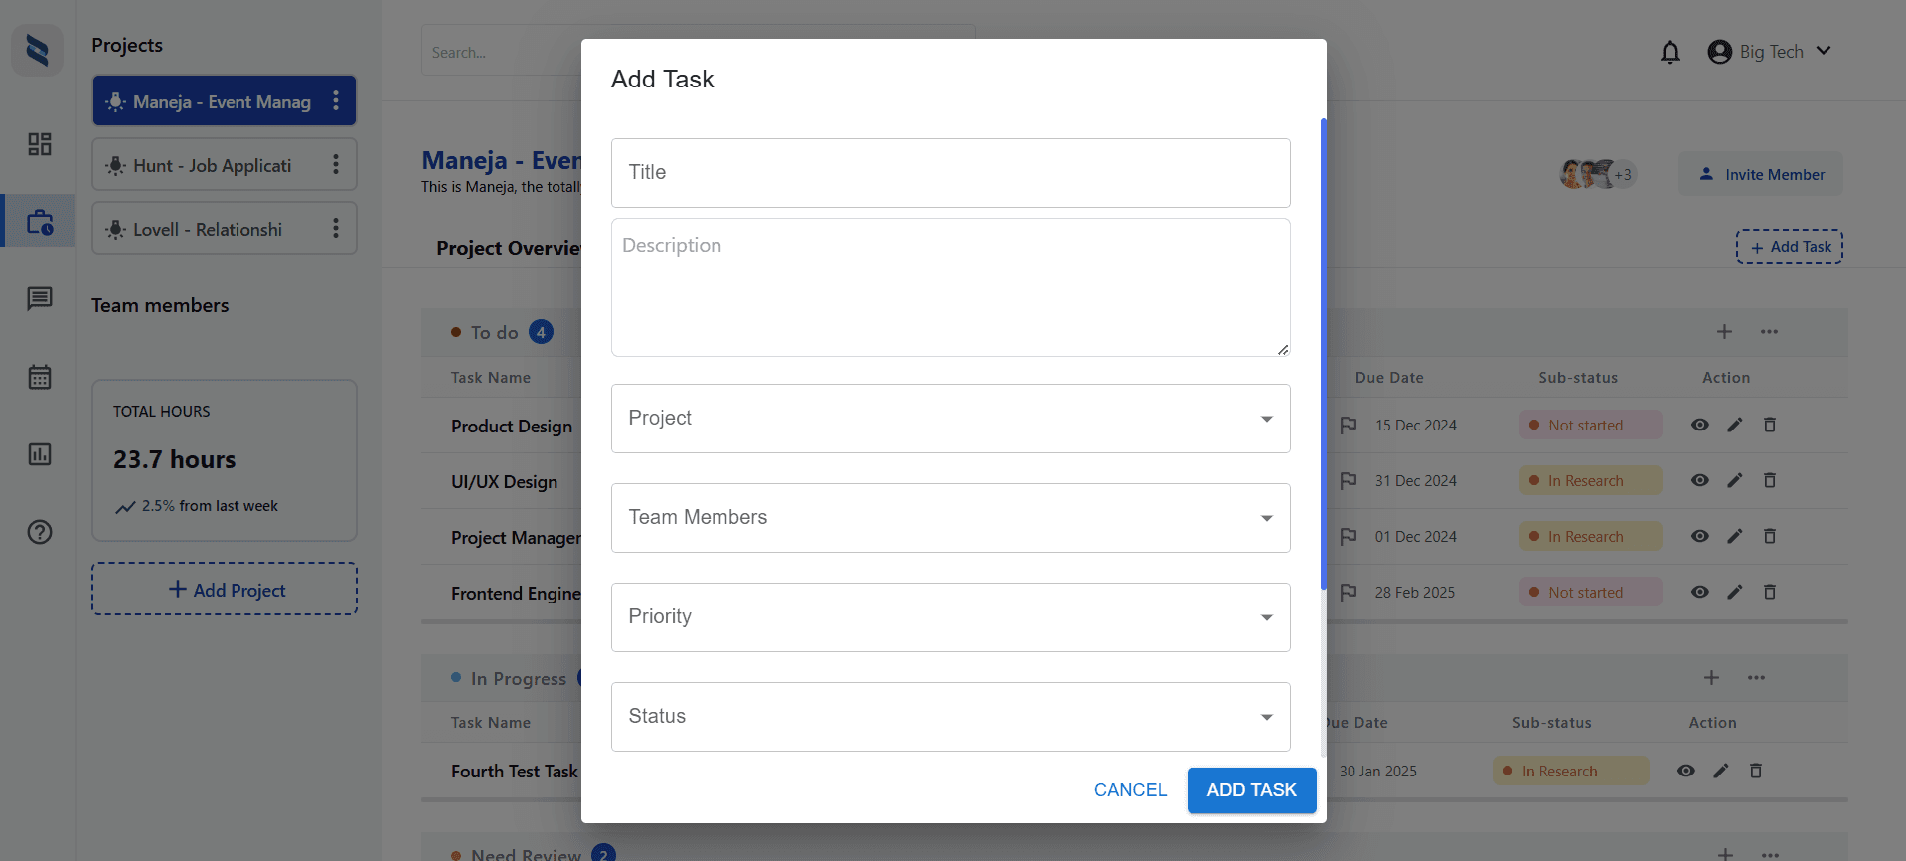The width and height of the screenshot is (1906, 861).
Task: Open the Big Tech account menu
Action: (1770, 52)
